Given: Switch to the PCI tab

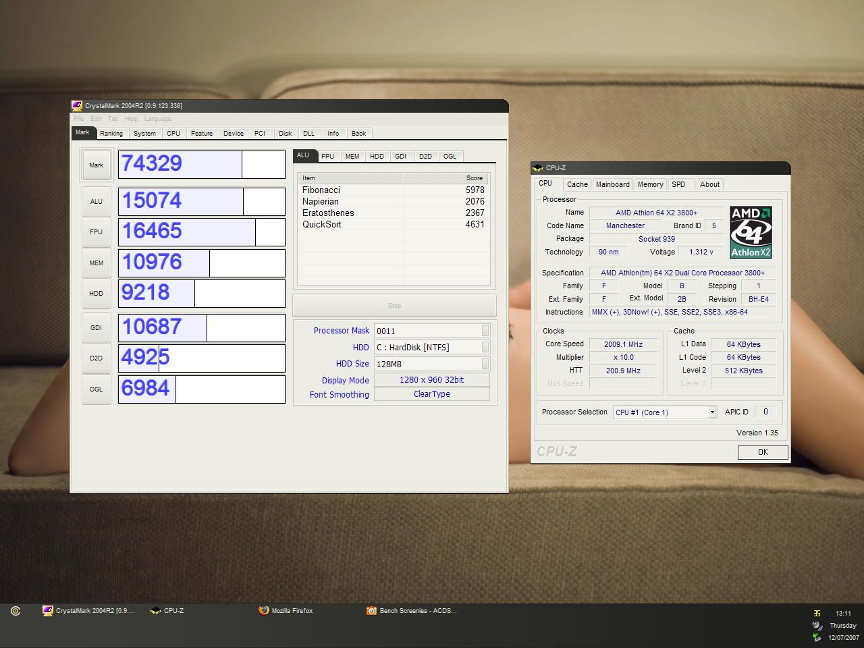Looking at the screenshot, I should click(x=260, y=134).
